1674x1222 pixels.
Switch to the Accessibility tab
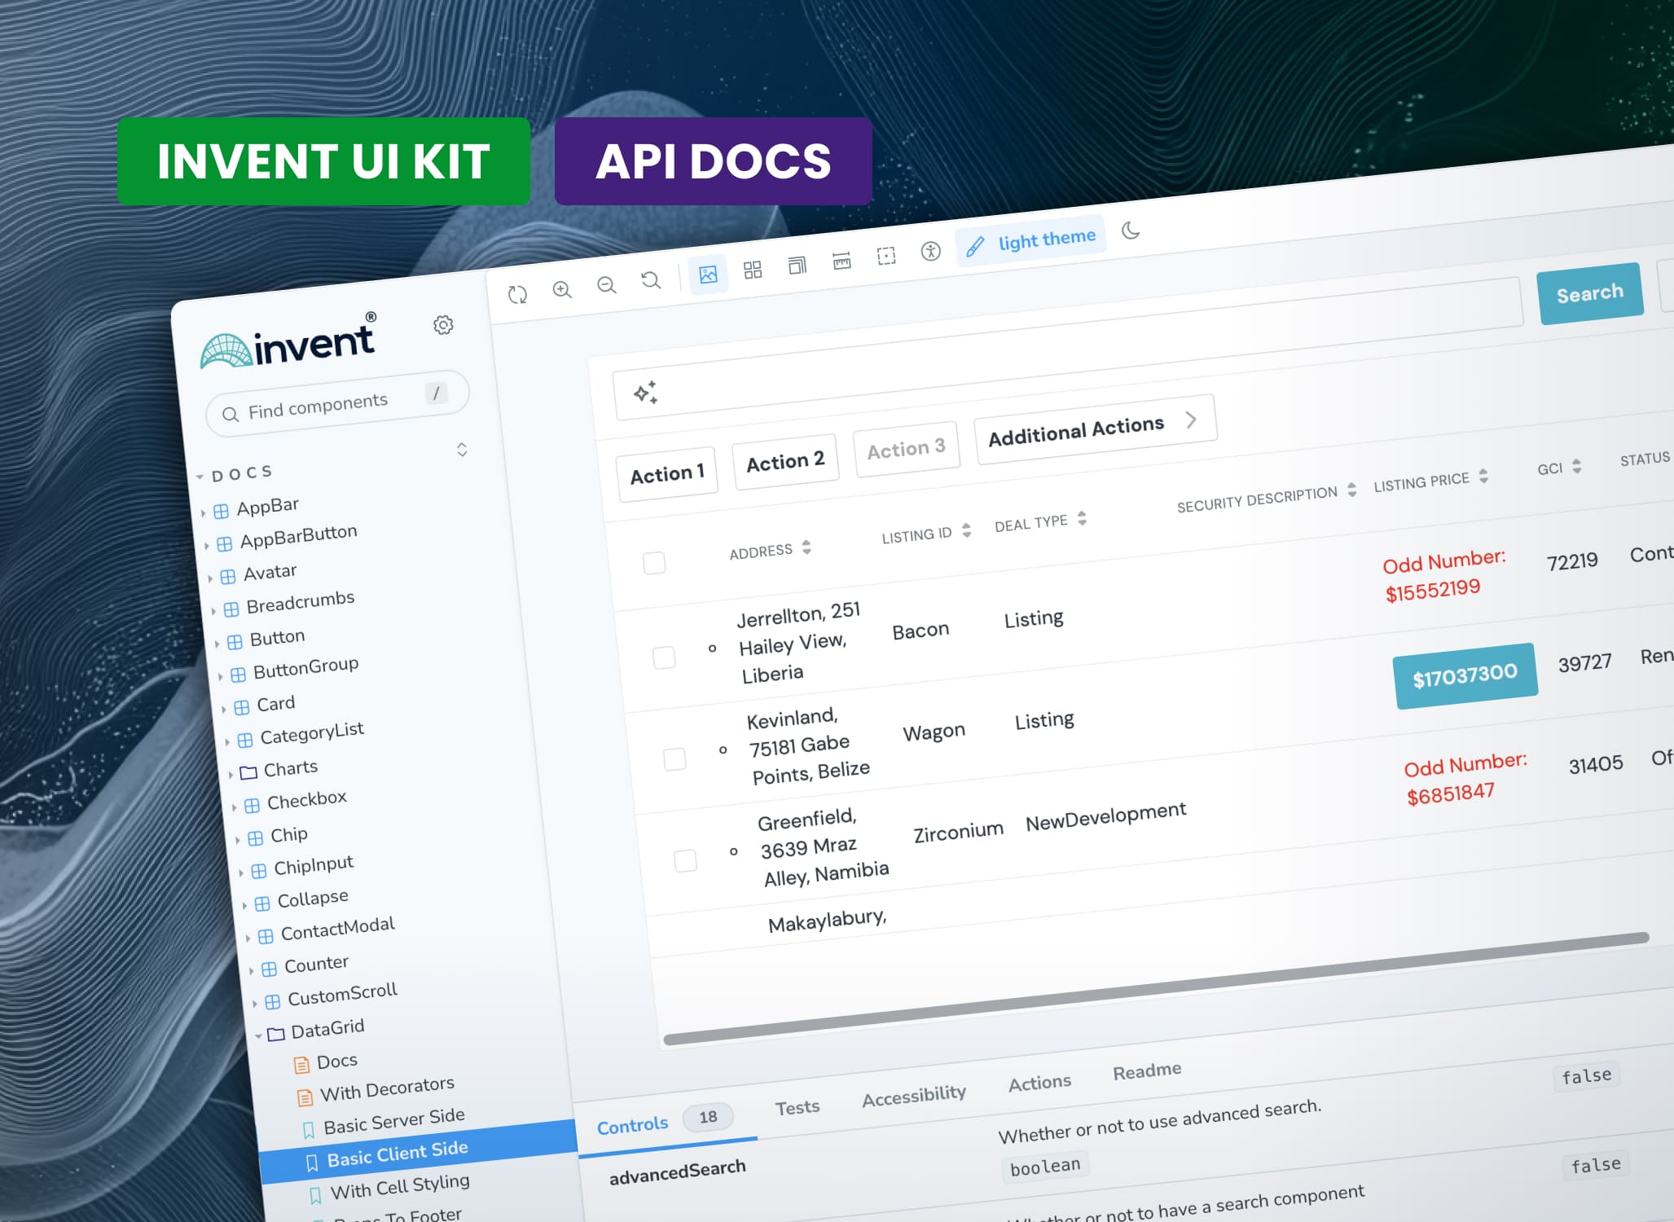point(914,1097)
